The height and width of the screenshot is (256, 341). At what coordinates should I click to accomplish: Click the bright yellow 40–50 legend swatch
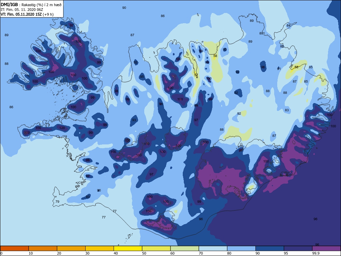(128, 248)
